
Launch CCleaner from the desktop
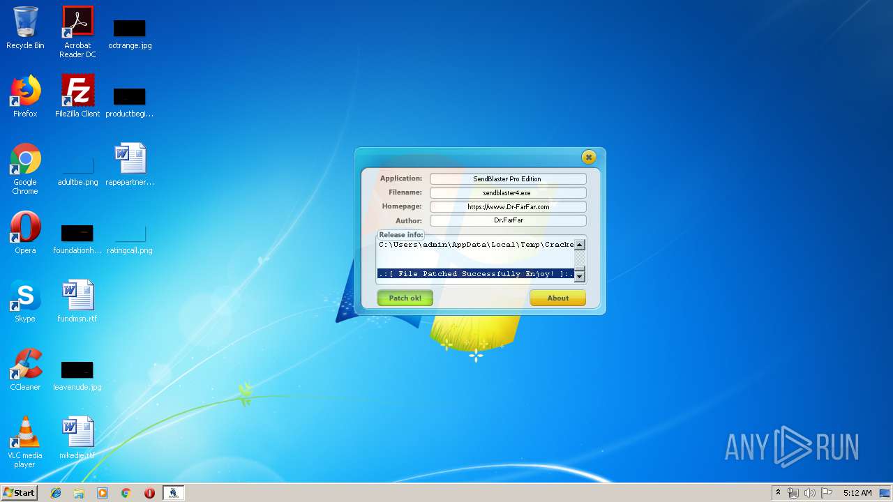pos(25,370)
